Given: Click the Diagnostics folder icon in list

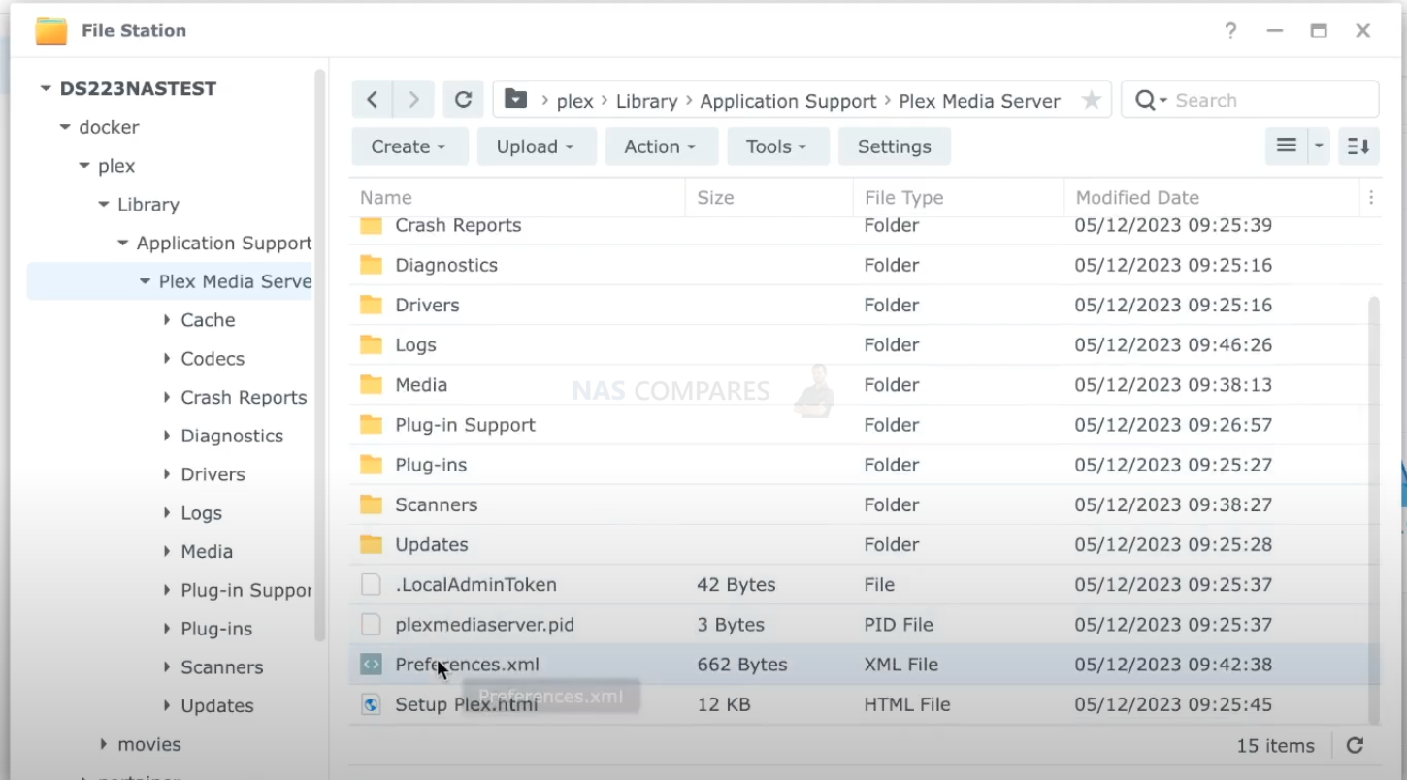Looking at the screenshot, I should pyautogui.click(x=371, y=265).
